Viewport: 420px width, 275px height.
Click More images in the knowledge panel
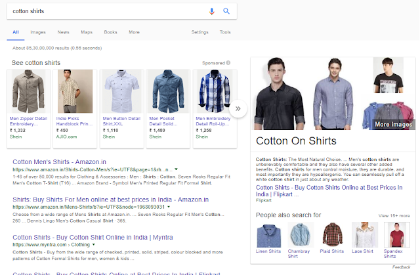click(x=393, y=124)
